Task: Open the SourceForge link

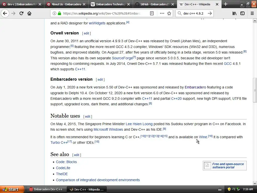Action: 122,58
